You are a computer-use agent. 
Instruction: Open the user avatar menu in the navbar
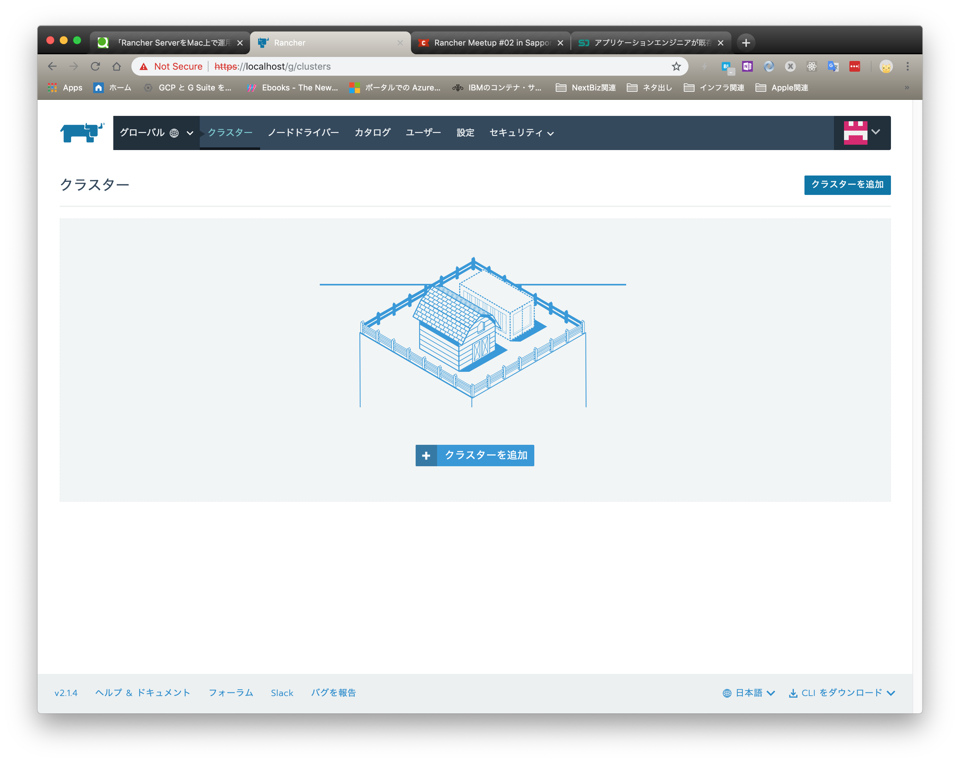click(x=861, y=132)
